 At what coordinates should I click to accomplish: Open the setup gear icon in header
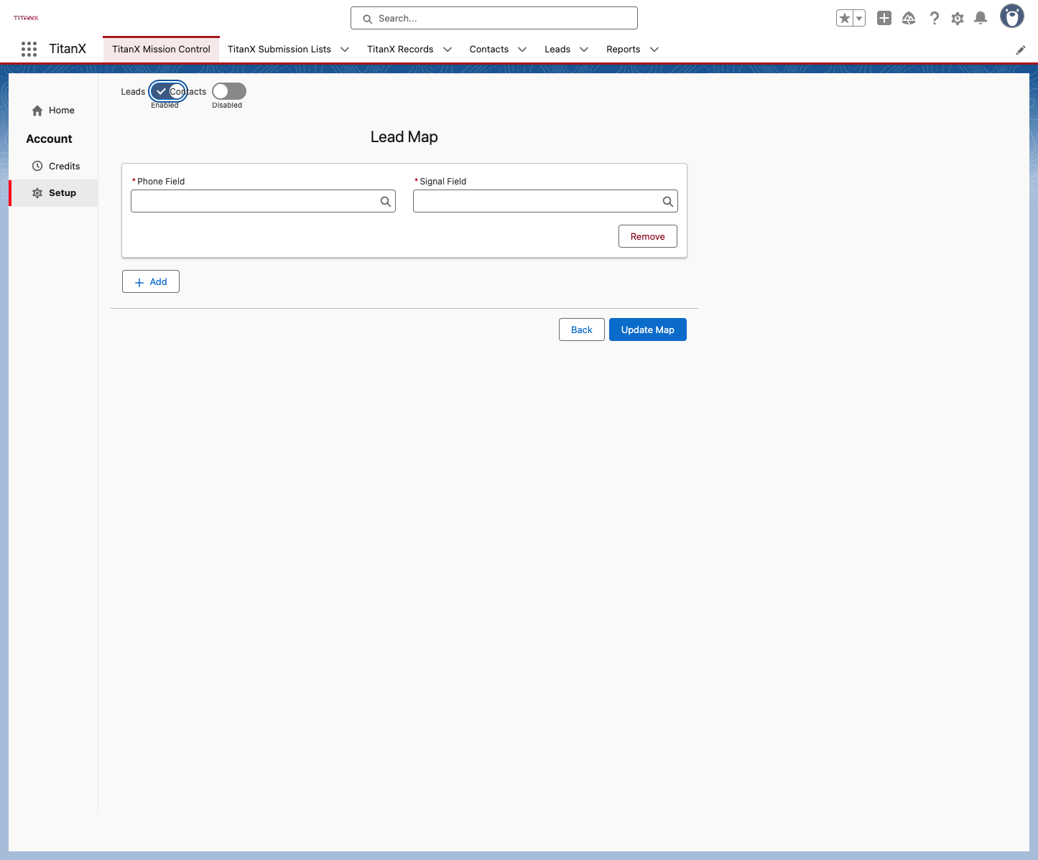point(958,19)
